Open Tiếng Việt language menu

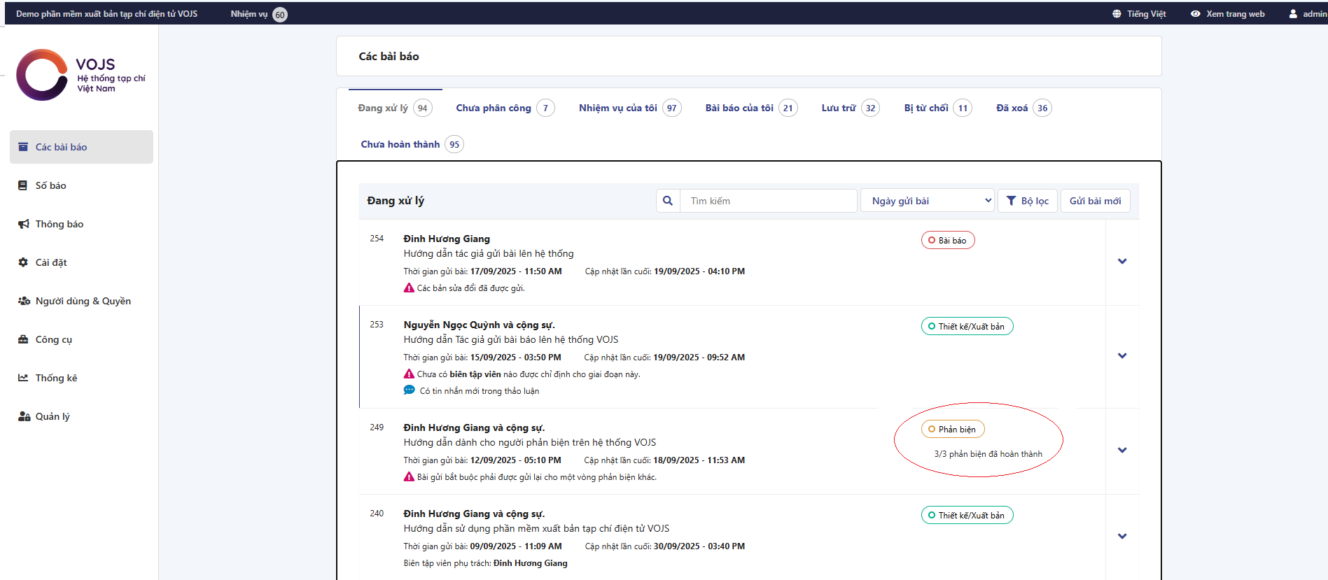click(1139, 14)
